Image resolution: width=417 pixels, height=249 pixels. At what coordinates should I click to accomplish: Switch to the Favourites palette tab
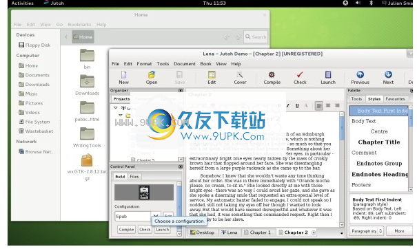click(x=395, y=99)
